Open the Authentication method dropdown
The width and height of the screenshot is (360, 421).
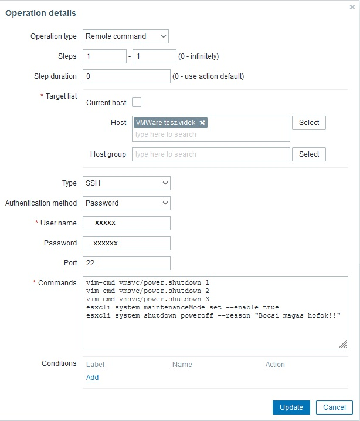[x=126, y=203]
